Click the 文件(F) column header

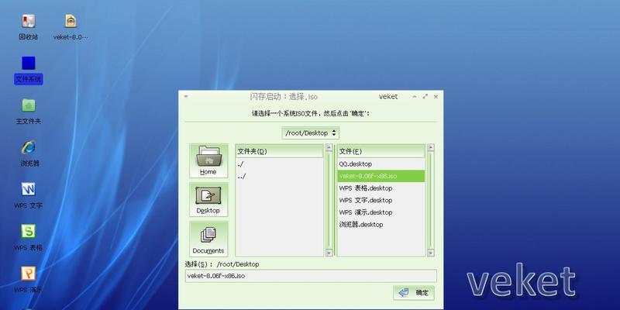pos(381,151)
